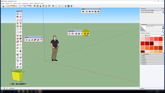The width and height of the screenshot is (165, 93).
Task: Select the arrow Select tool
Action: [x=18, y=14]
